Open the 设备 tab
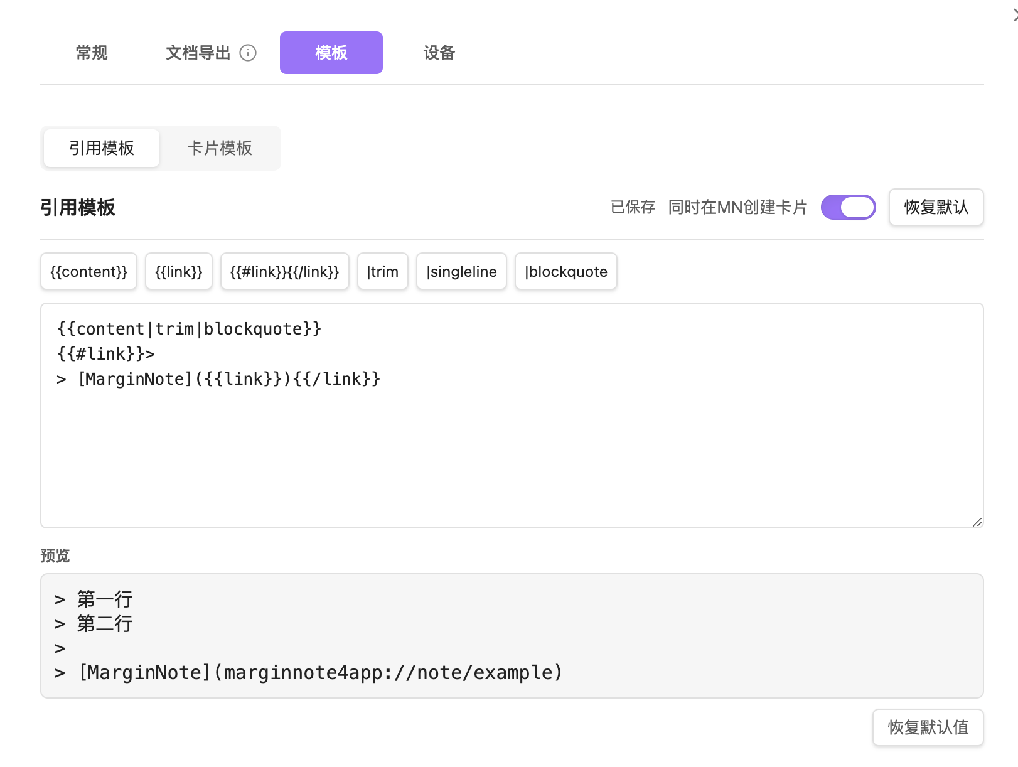The height and width of the screenshot is (767, 1018). pyautogui.click(x=439, y=53)
